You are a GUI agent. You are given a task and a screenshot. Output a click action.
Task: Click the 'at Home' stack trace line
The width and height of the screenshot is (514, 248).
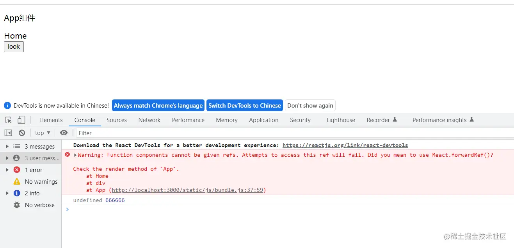tap(97, 176)
